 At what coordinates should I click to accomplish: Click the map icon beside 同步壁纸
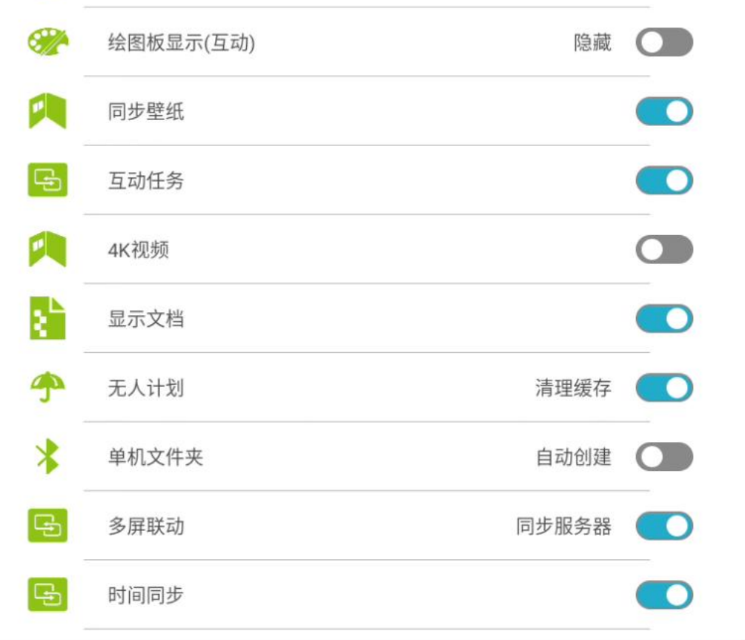click(47, 112)
